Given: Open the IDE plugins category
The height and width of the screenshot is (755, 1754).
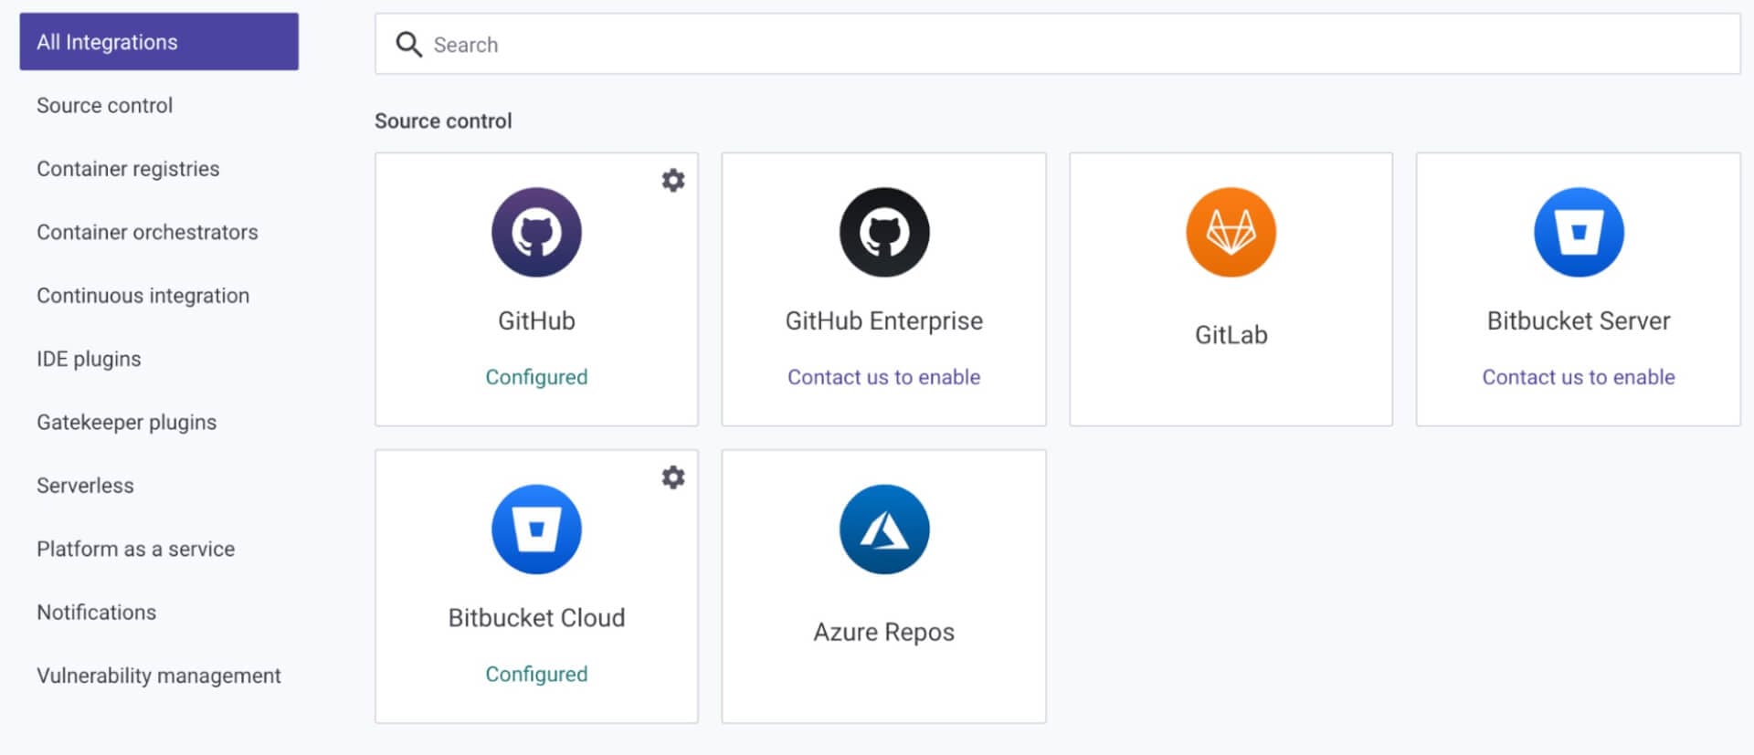Looking at the screenshot, I should coord(89,359).
